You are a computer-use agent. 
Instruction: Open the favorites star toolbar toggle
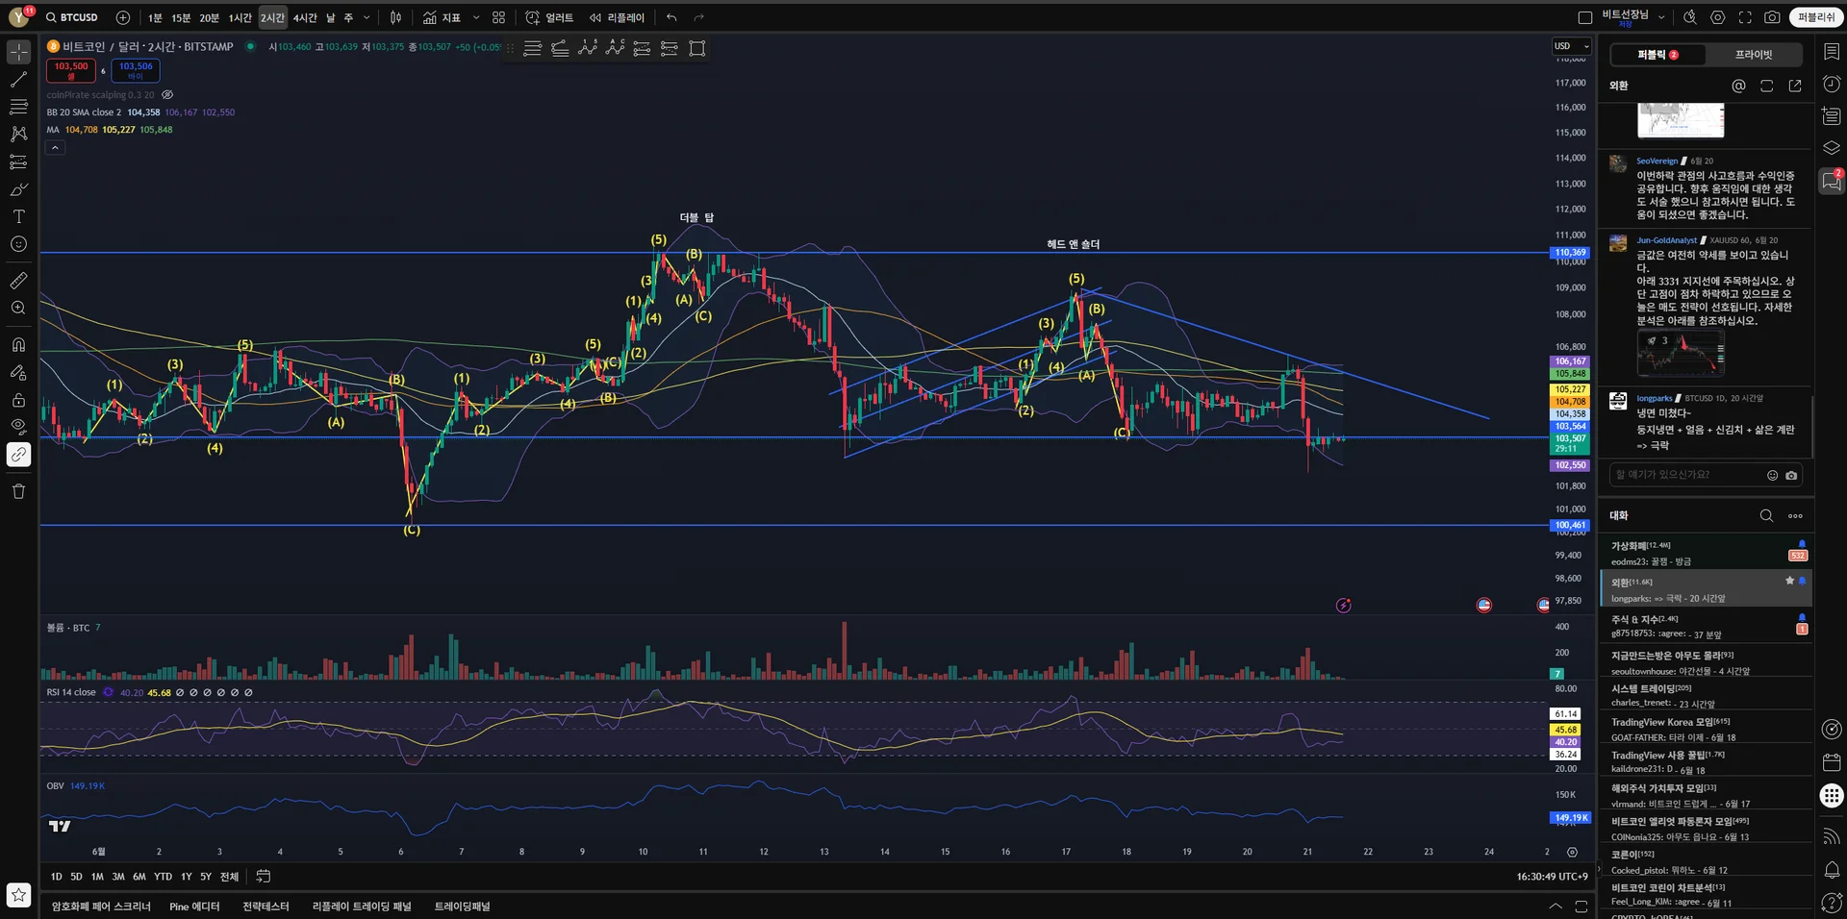18,895
